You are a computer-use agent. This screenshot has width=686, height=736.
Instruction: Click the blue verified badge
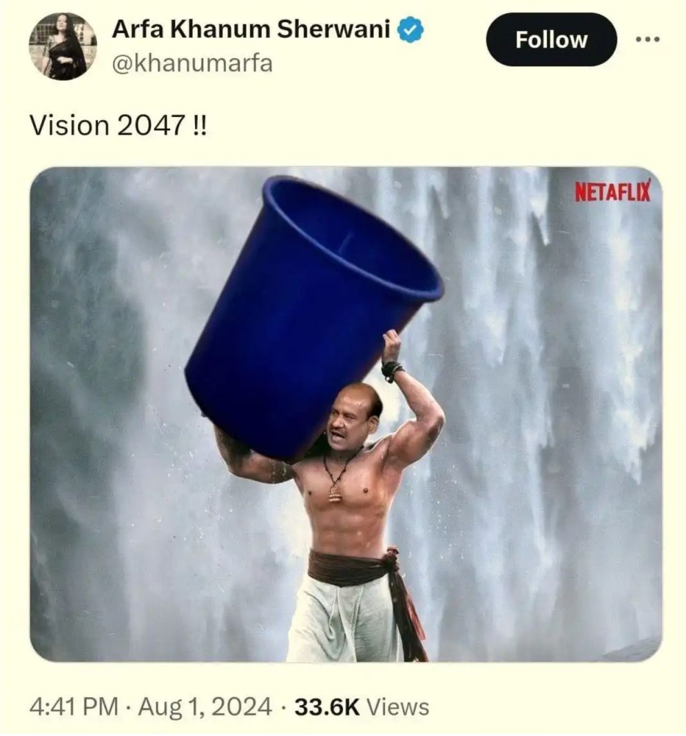[410, 30]
